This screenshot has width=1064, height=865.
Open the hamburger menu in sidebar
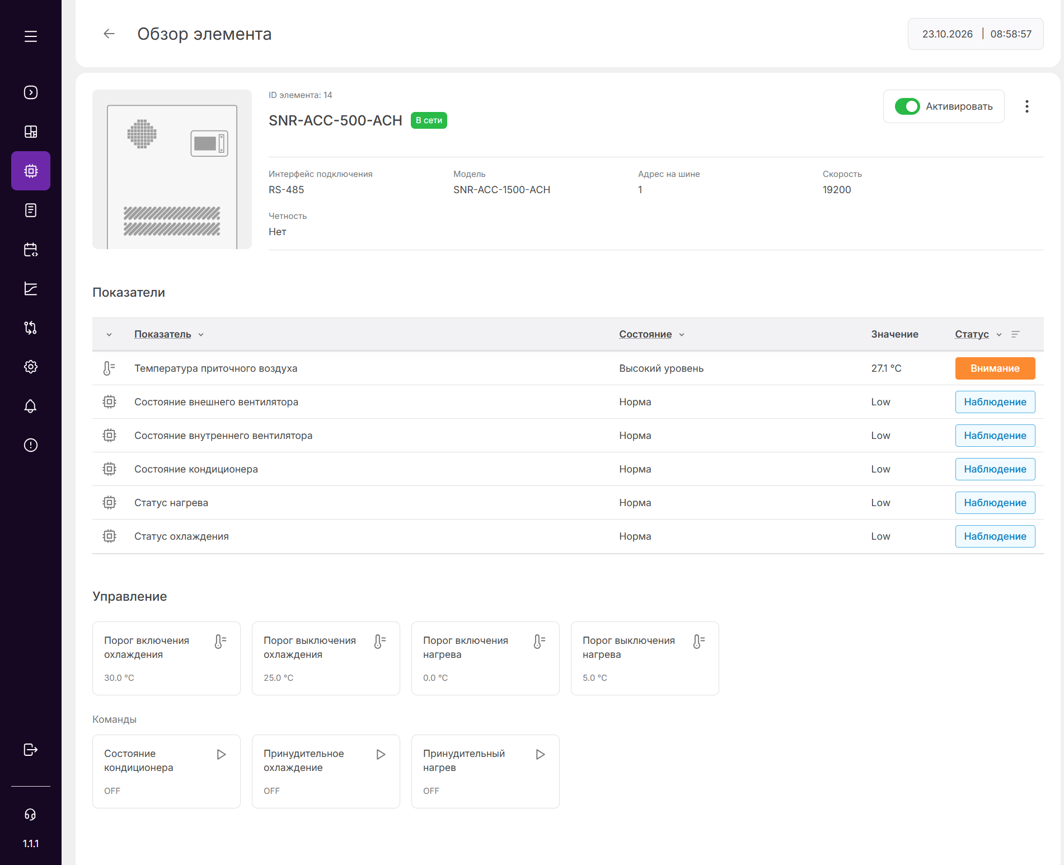31,36
